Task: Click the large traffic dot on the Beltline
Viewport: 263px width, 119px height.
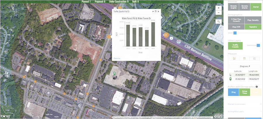Action: point(166,35)
